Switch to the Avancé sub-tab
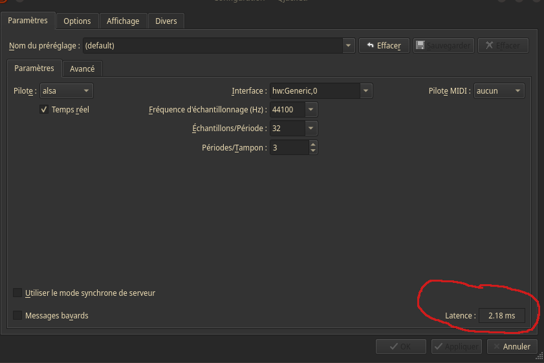 (82, 69)
